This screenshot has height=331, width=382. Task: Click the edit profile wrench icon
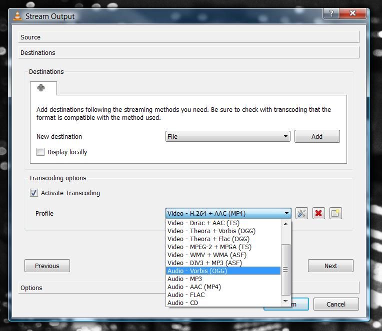(x=301, y=214)
